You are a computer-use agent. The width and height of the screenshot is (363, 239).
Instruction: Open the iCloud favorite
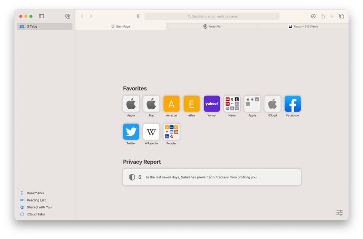point(272,104)
